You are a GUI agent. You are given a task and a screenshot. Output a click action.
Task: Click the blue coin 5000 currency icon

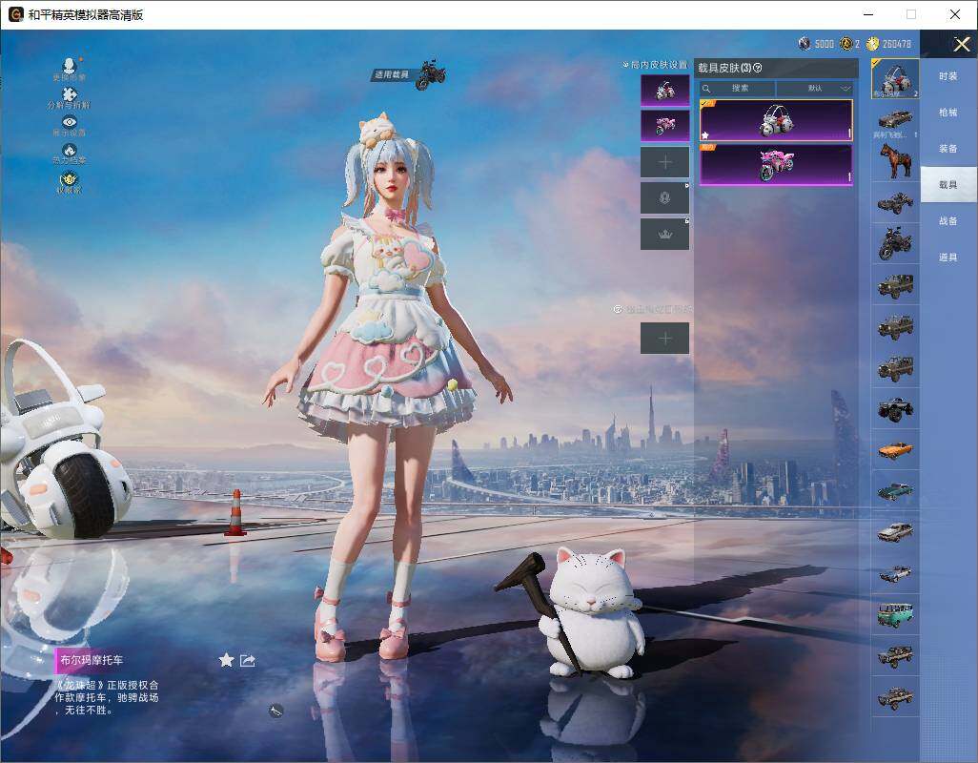pyautogui.click(x=805, y=43)
